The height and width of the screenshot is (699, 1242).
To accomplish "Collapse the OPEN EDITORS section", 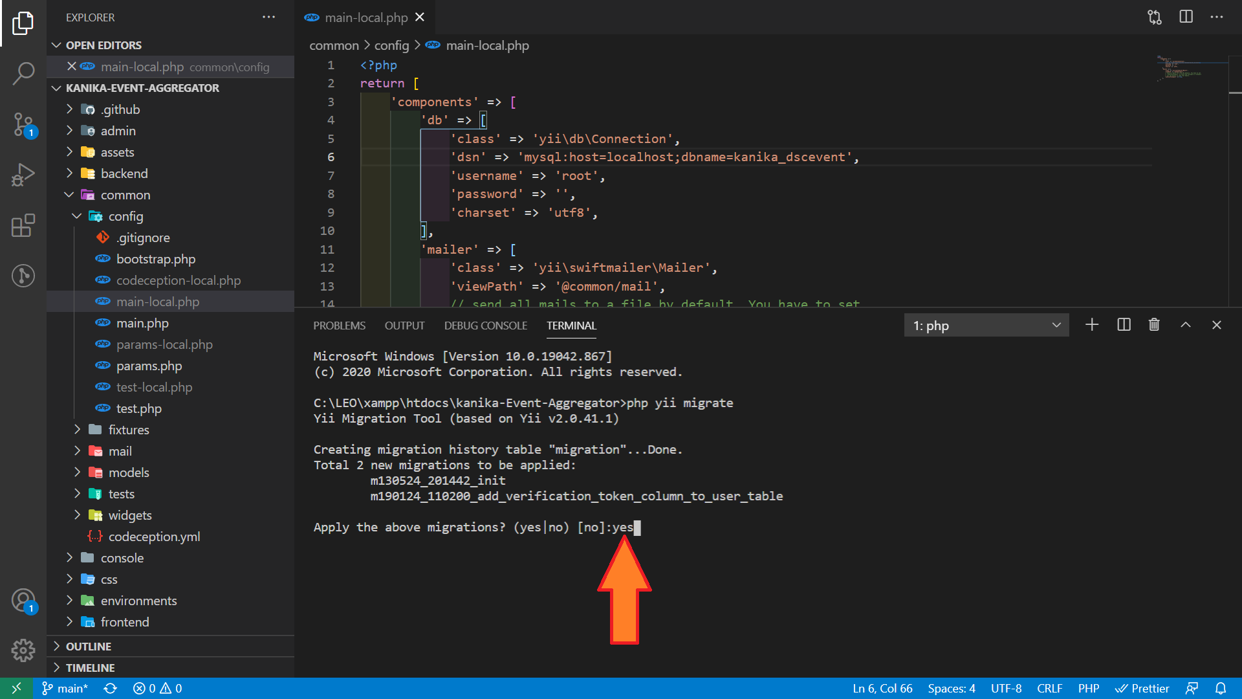I will (x=171, y=45).
